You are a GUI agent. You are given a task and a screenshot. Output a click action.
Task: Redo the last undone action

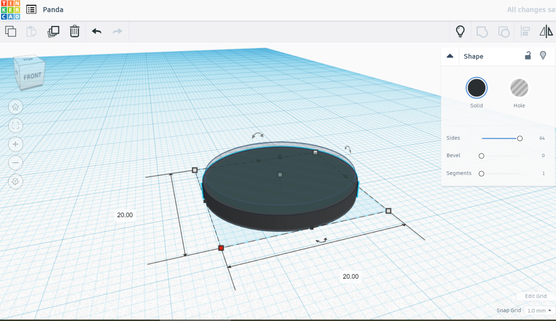pos(118,31)
